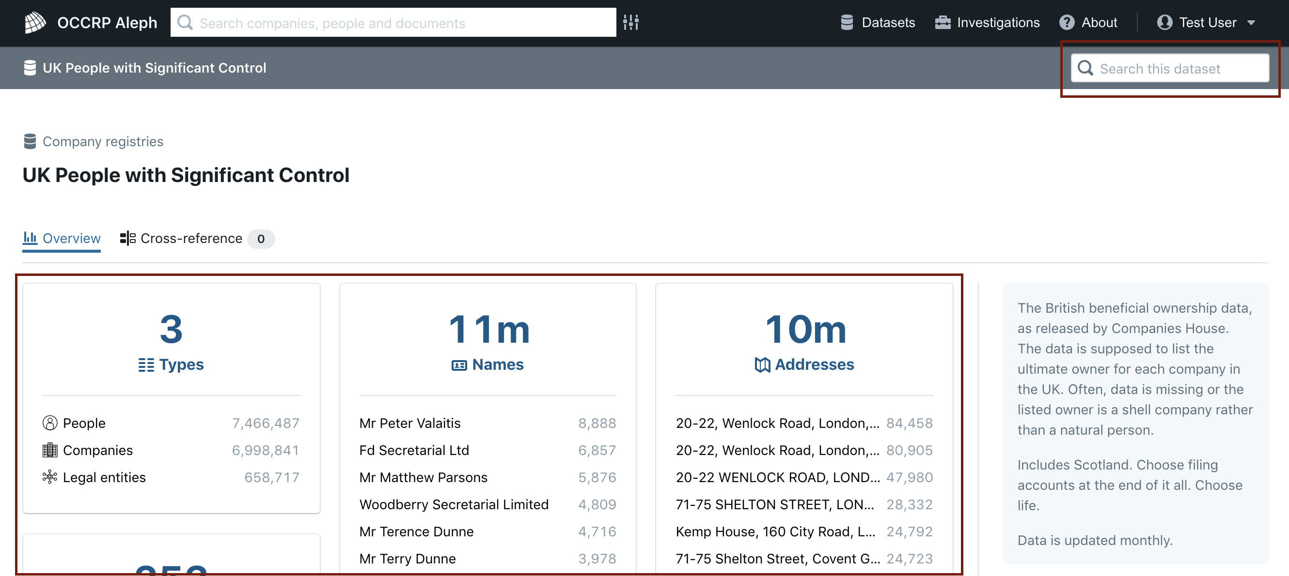Open the Company registries category link
Image resolution: width=1289 pixels, height=576 pixels.
point(93,141)
